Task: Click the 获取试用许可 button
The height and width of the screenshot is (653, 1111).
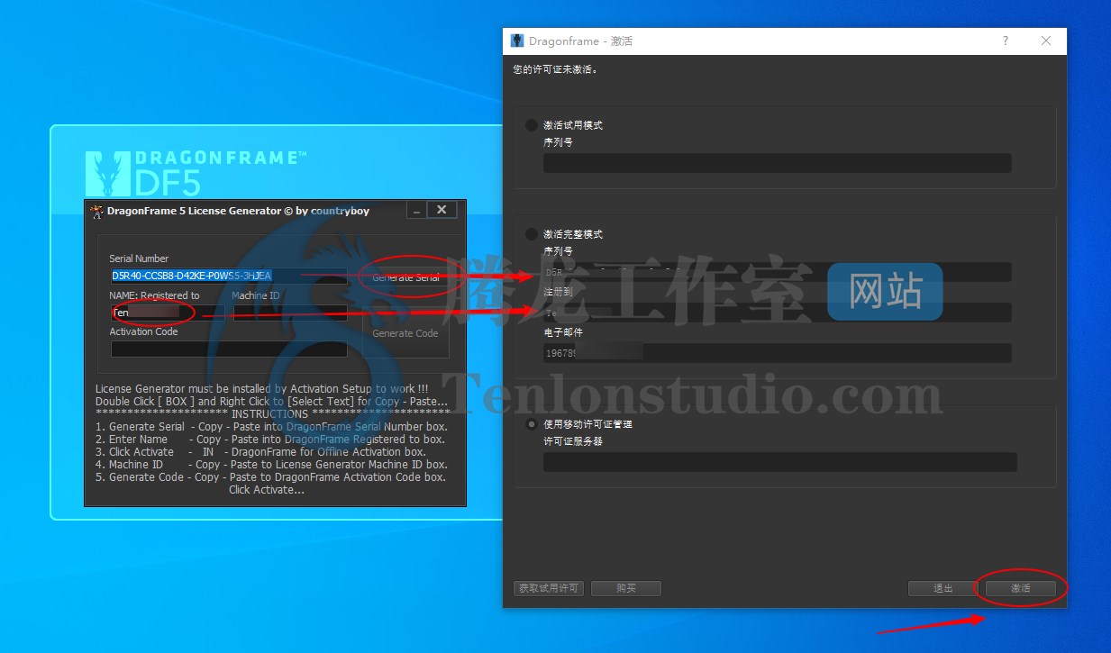Action: [x=550, y=588]
